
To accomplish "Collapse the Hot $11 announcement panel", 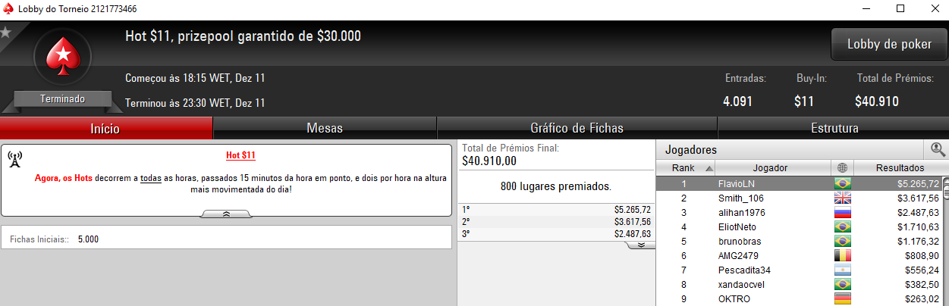I will point(226,215).
